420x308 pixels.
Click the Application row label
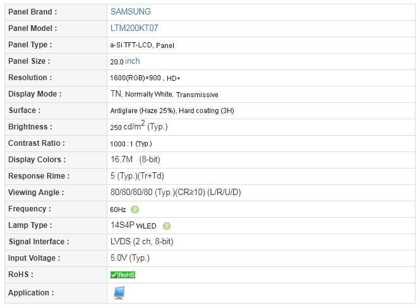point(31,293)
